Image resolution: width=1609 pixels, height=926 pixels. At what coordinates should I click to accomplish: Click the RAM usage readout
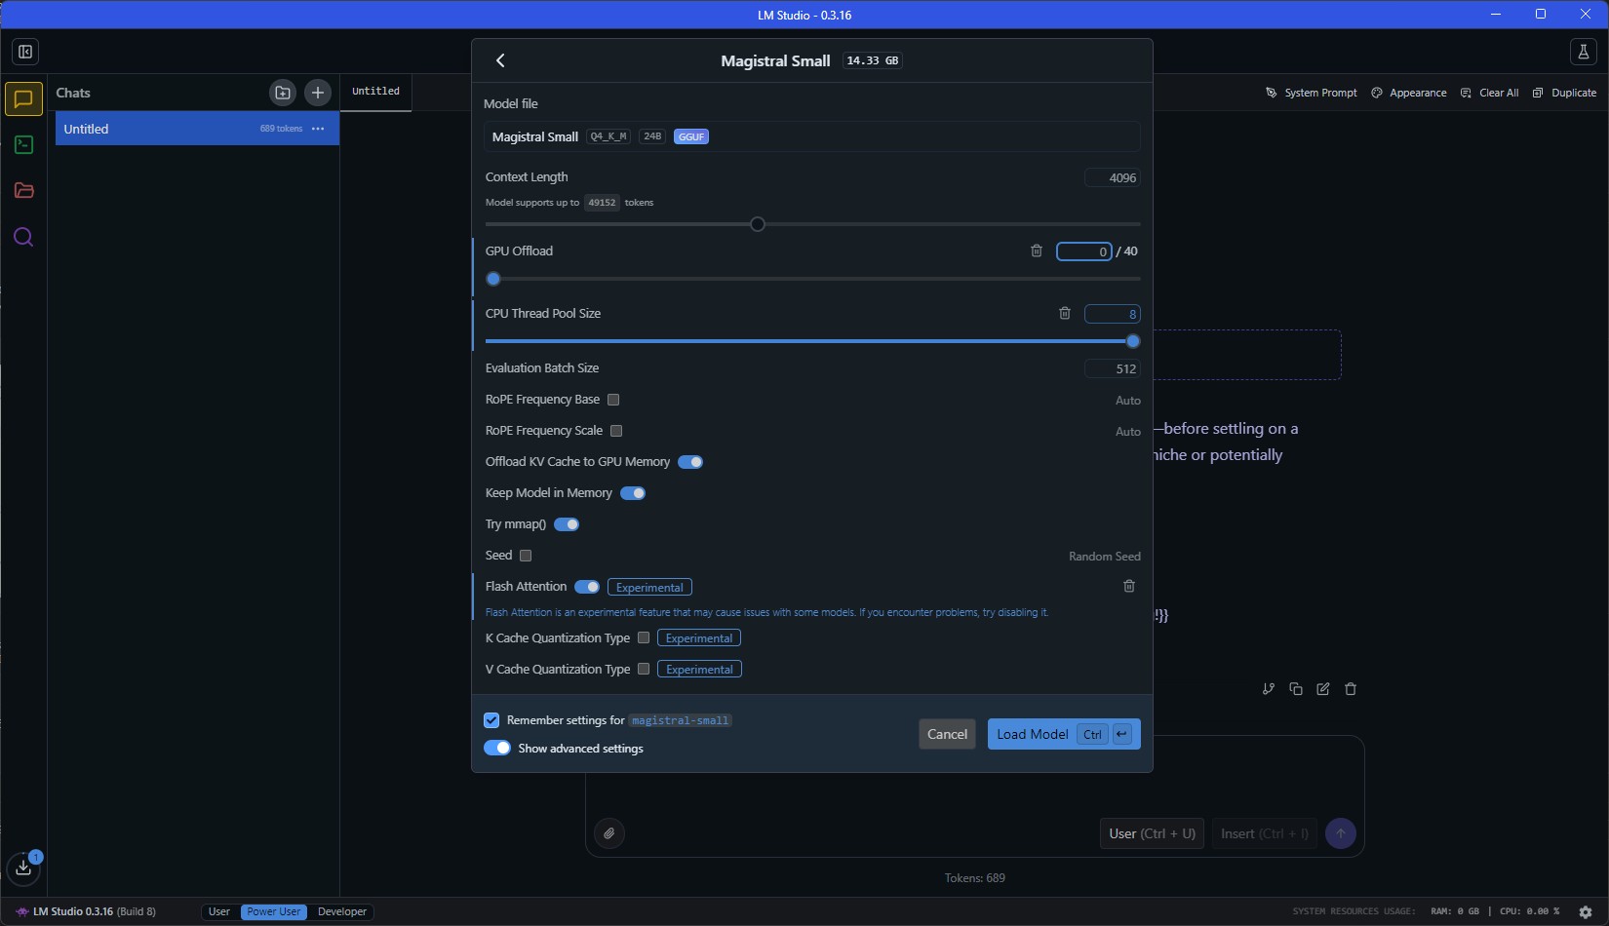[1455, 912]
